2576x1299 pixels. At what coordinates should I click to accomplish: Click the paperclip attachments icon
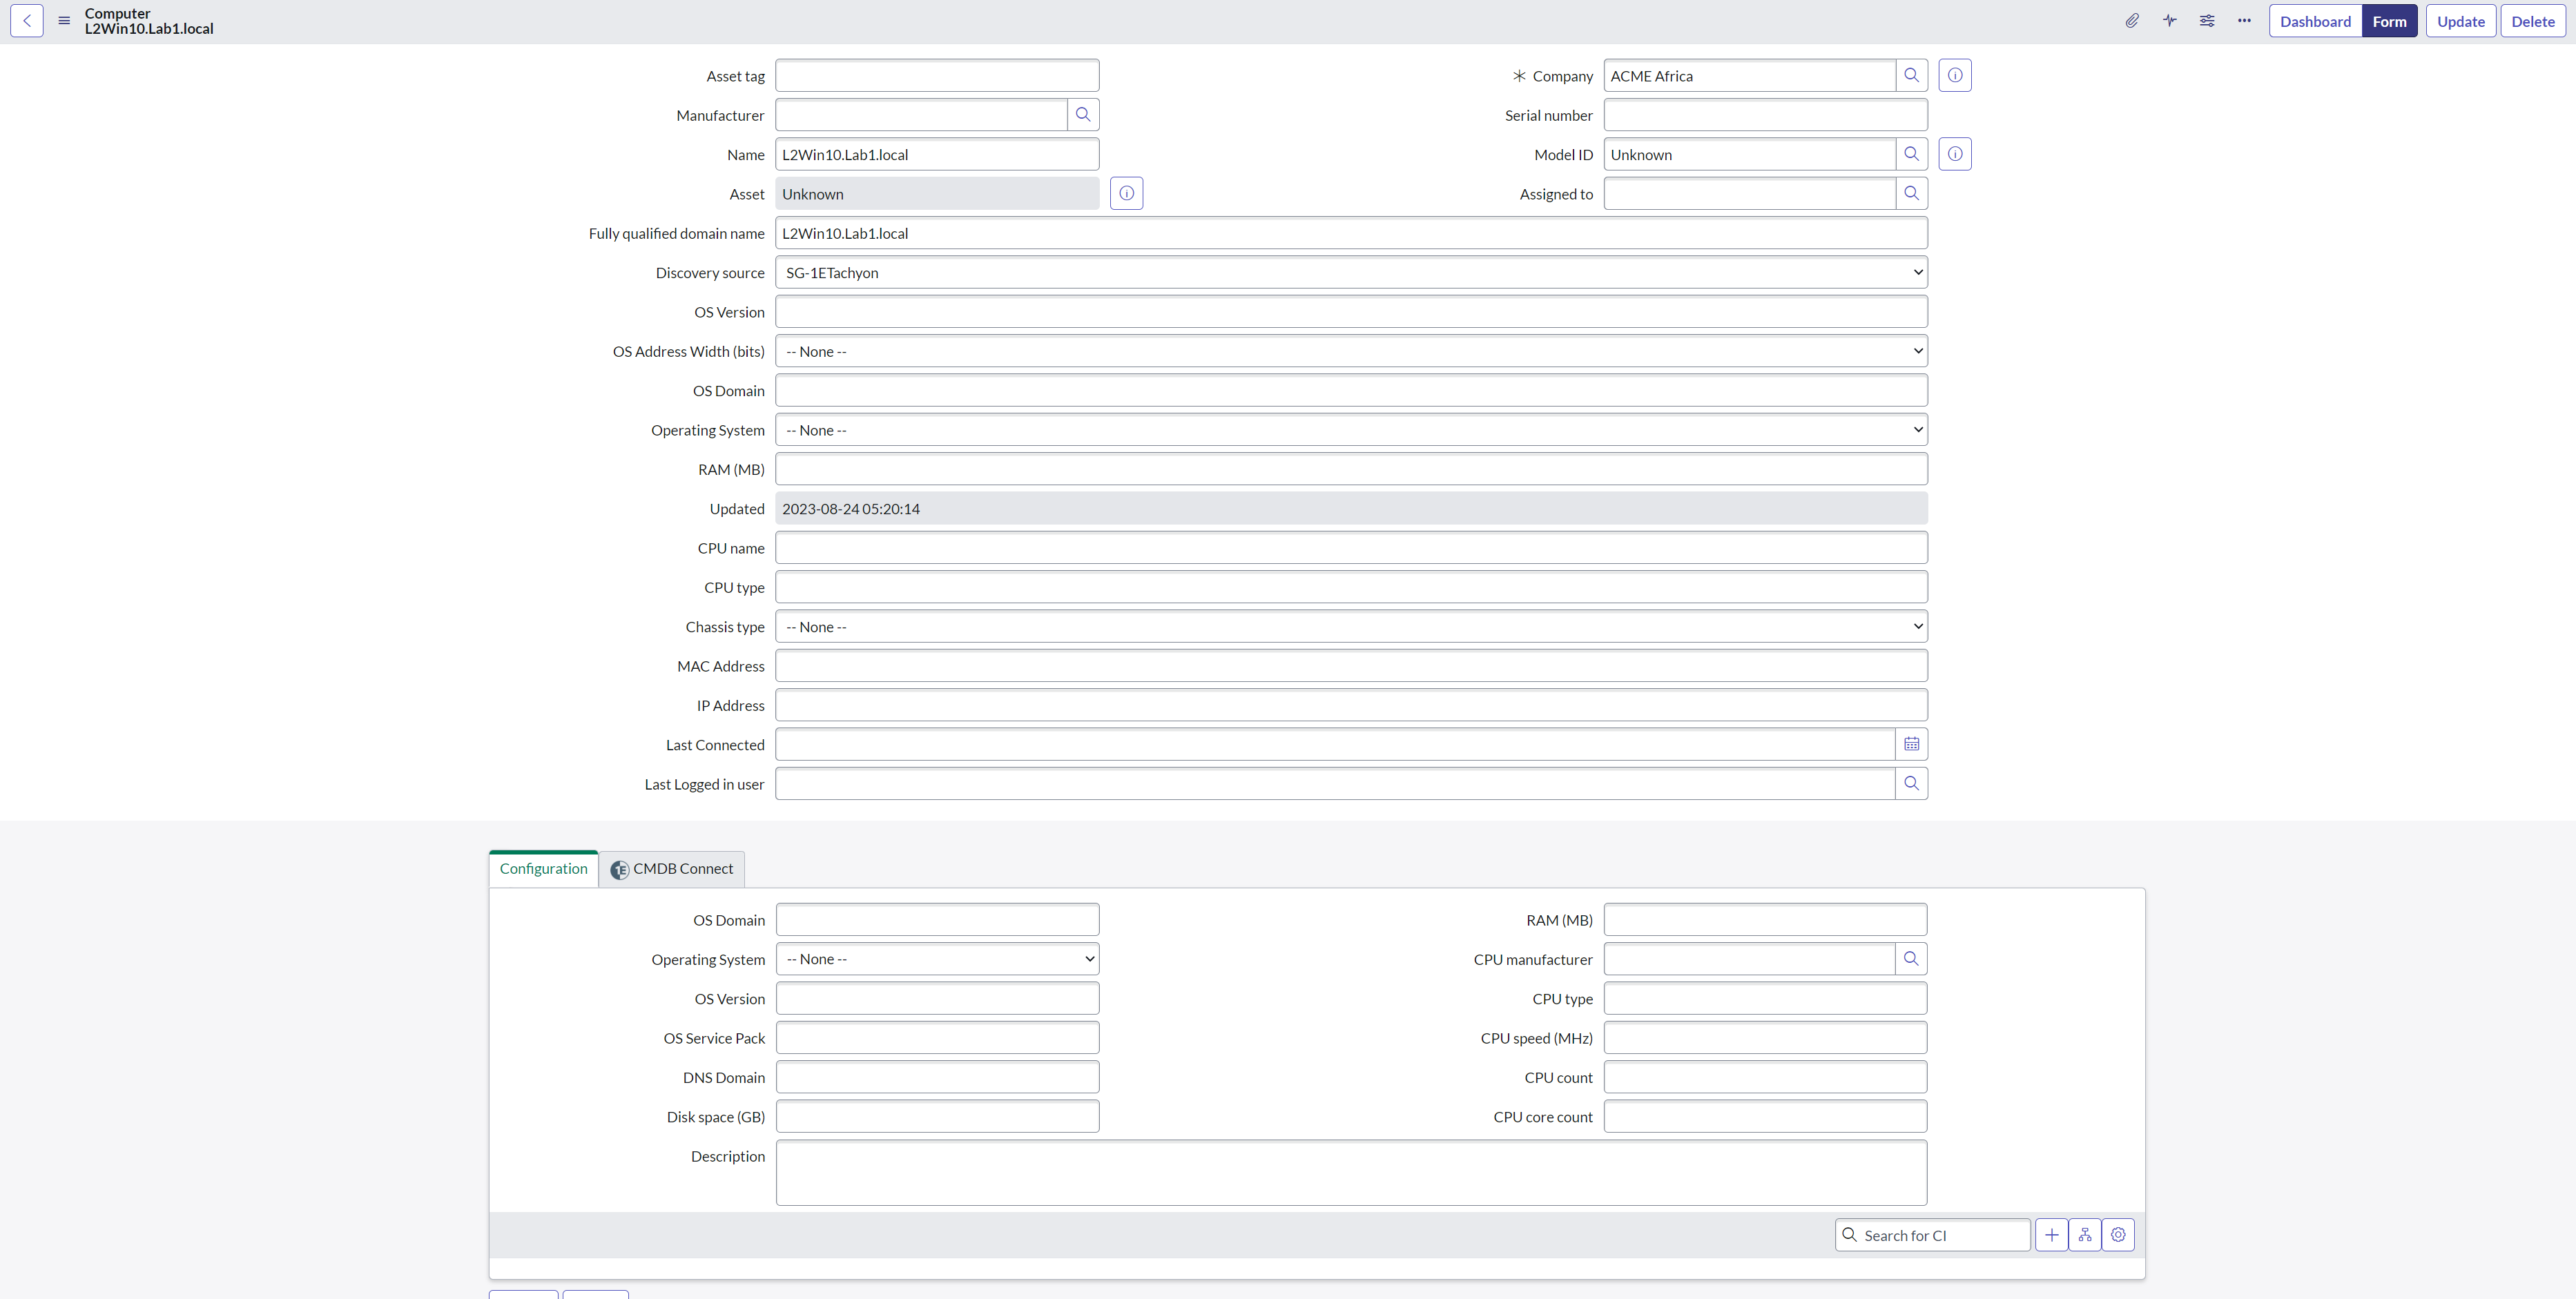tap(2132, 21)
